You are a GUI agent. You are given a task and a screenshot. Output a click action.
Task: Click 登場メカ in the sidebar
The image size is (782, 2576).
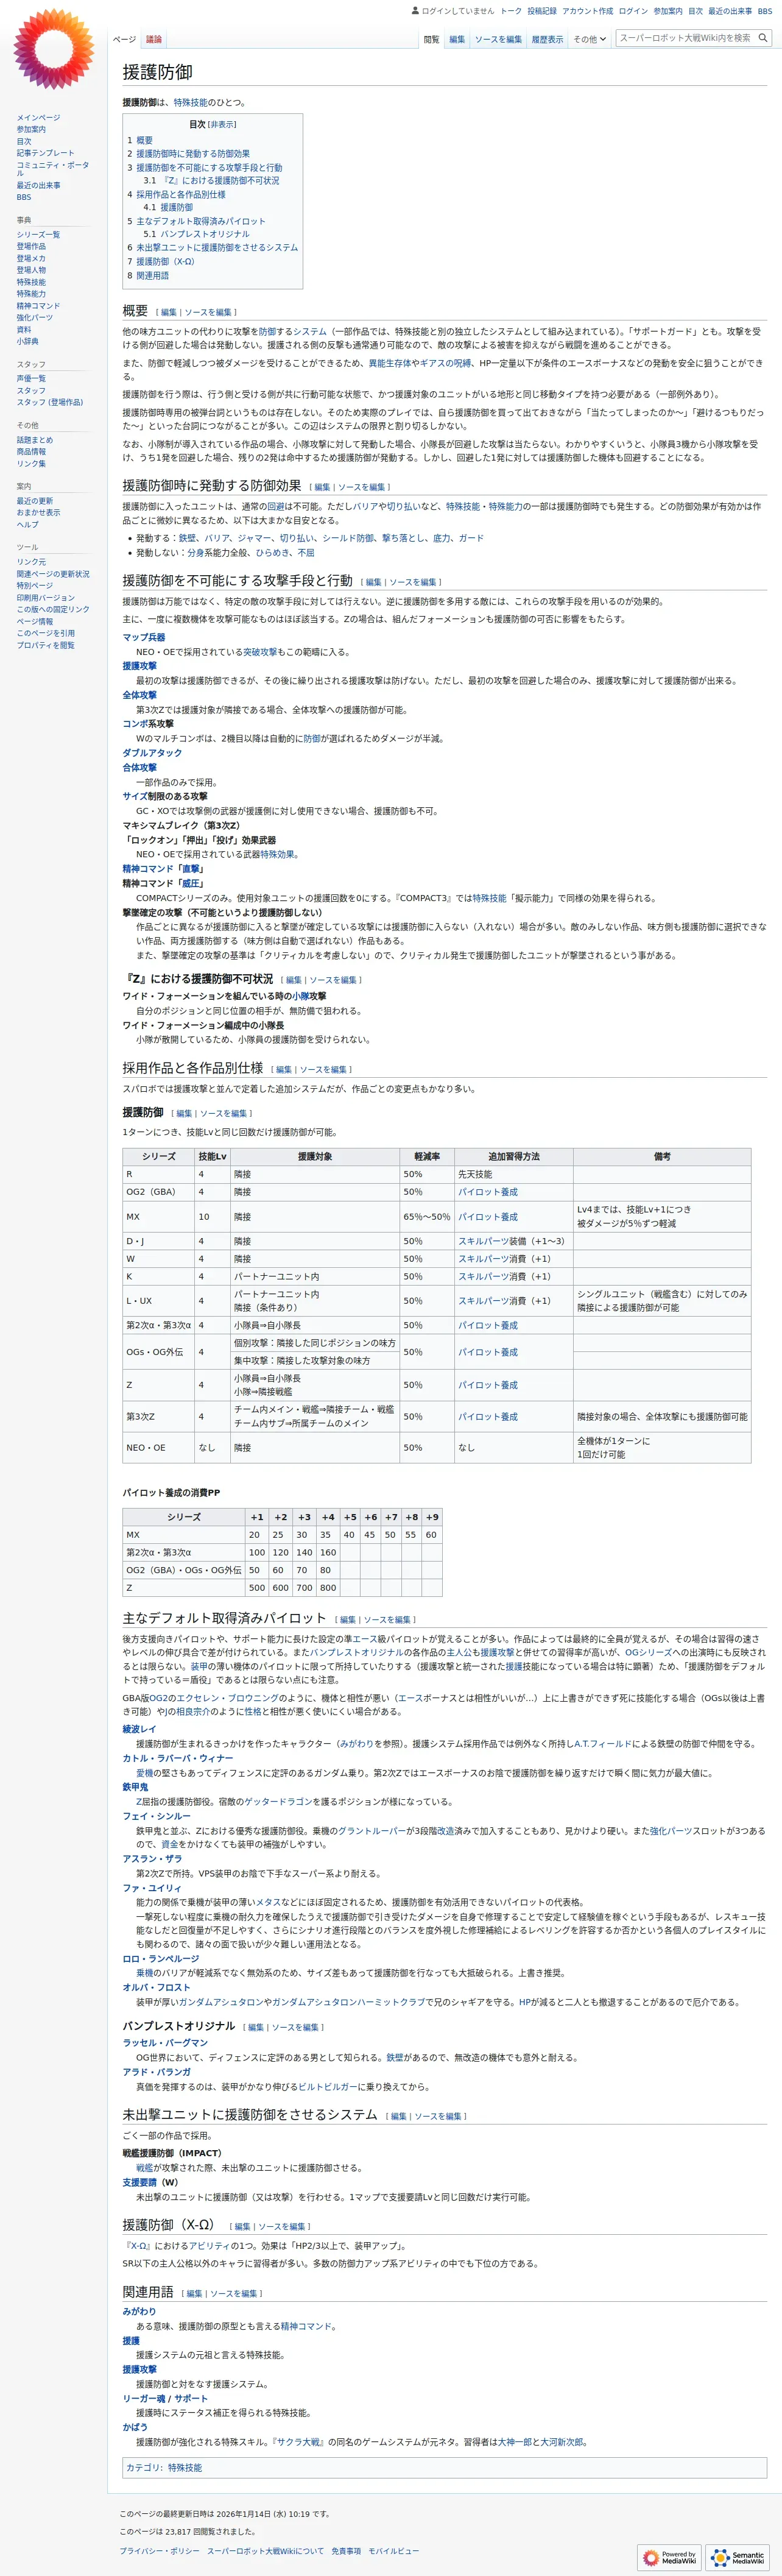coord(31,258)
